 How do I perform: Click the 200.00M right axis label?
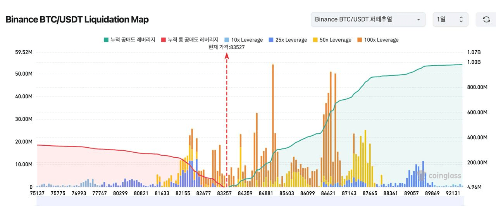[477, 163]
